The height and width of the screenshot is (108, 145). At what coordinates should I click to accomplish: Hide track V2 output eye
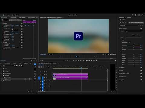click(46, 74)
